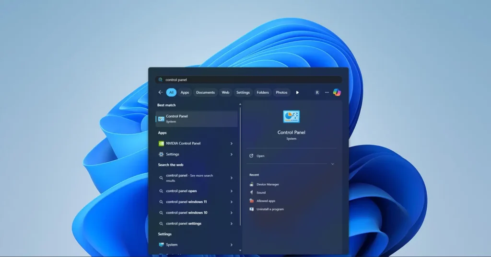The width and height of the screenshot is (491, 257).
Task: Switch to the Apps filter tab
Action: (185, 92)
